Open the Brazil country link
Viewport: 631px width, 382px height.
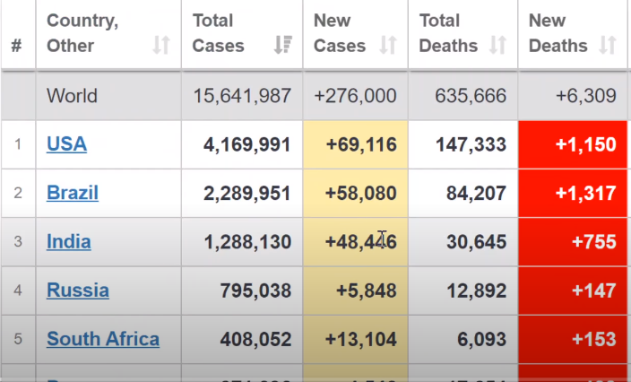pos(73,193)
